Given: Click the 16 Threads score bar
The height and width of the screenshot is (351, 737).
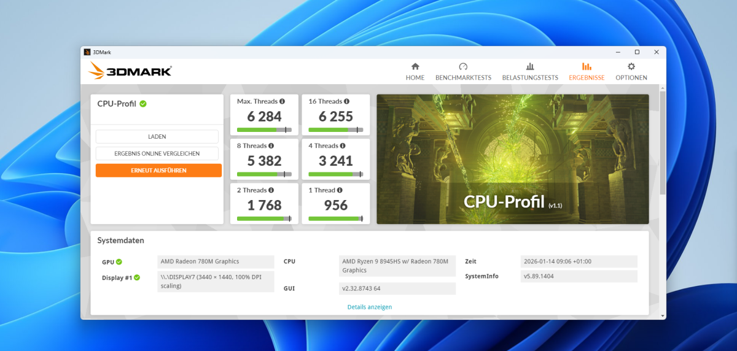Looking at the screenshot, I should coord(336,130).
